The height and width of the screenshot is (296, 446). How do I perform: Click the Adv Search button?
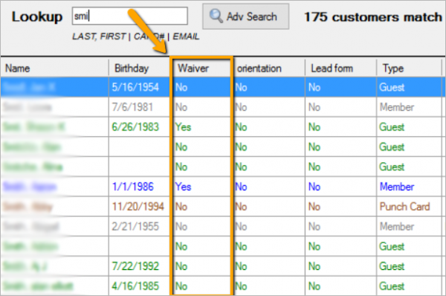[246, 16]
